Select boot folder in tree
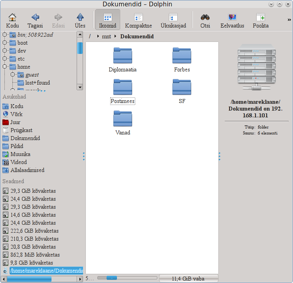The height and width of the screenshot is (283, 293). tap(18, 43)
